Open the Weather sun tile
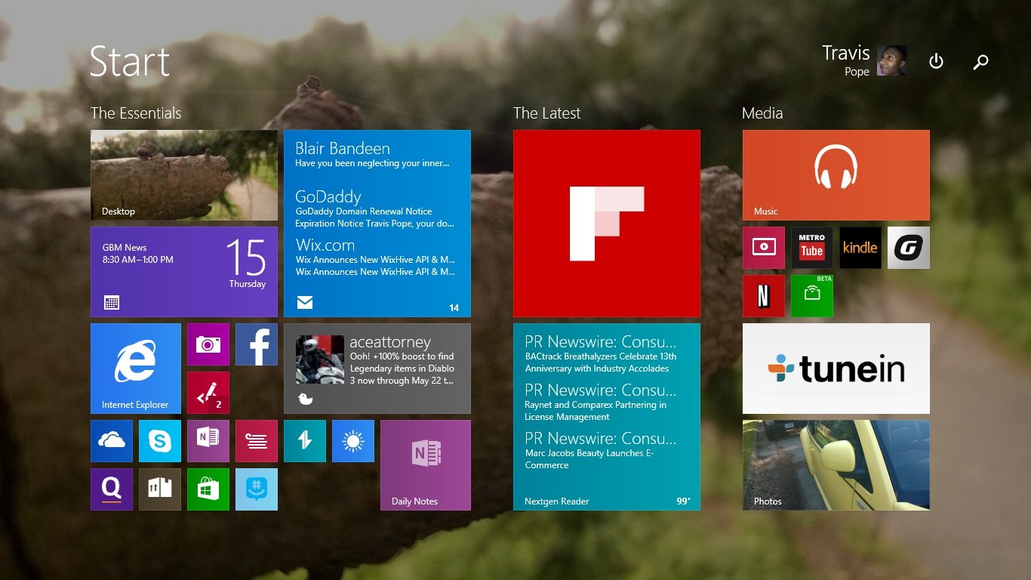The width and height of the screenshot is (1031, 580). click(353, 441)
